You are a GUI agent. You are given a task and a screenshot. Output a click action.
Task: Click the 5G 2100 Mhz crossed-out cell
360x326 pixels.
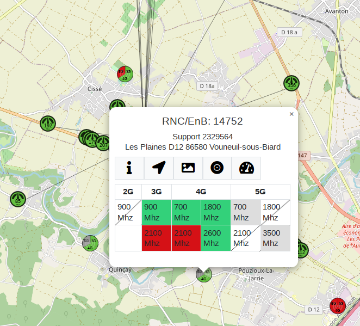click(x=246, y=238)
